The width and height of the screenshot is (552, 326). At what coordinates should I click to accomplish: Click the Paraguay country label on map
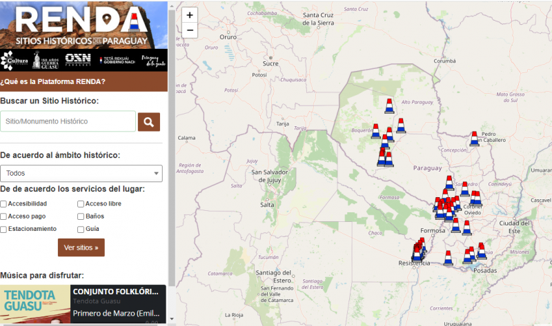tap(427, 168)
